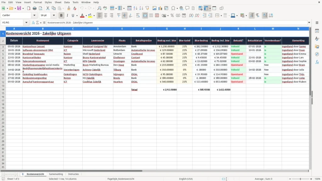The height and width of the screenshot is (181, 322).
Task: Toggle freeze rows and columns
Action: point(206,8)
